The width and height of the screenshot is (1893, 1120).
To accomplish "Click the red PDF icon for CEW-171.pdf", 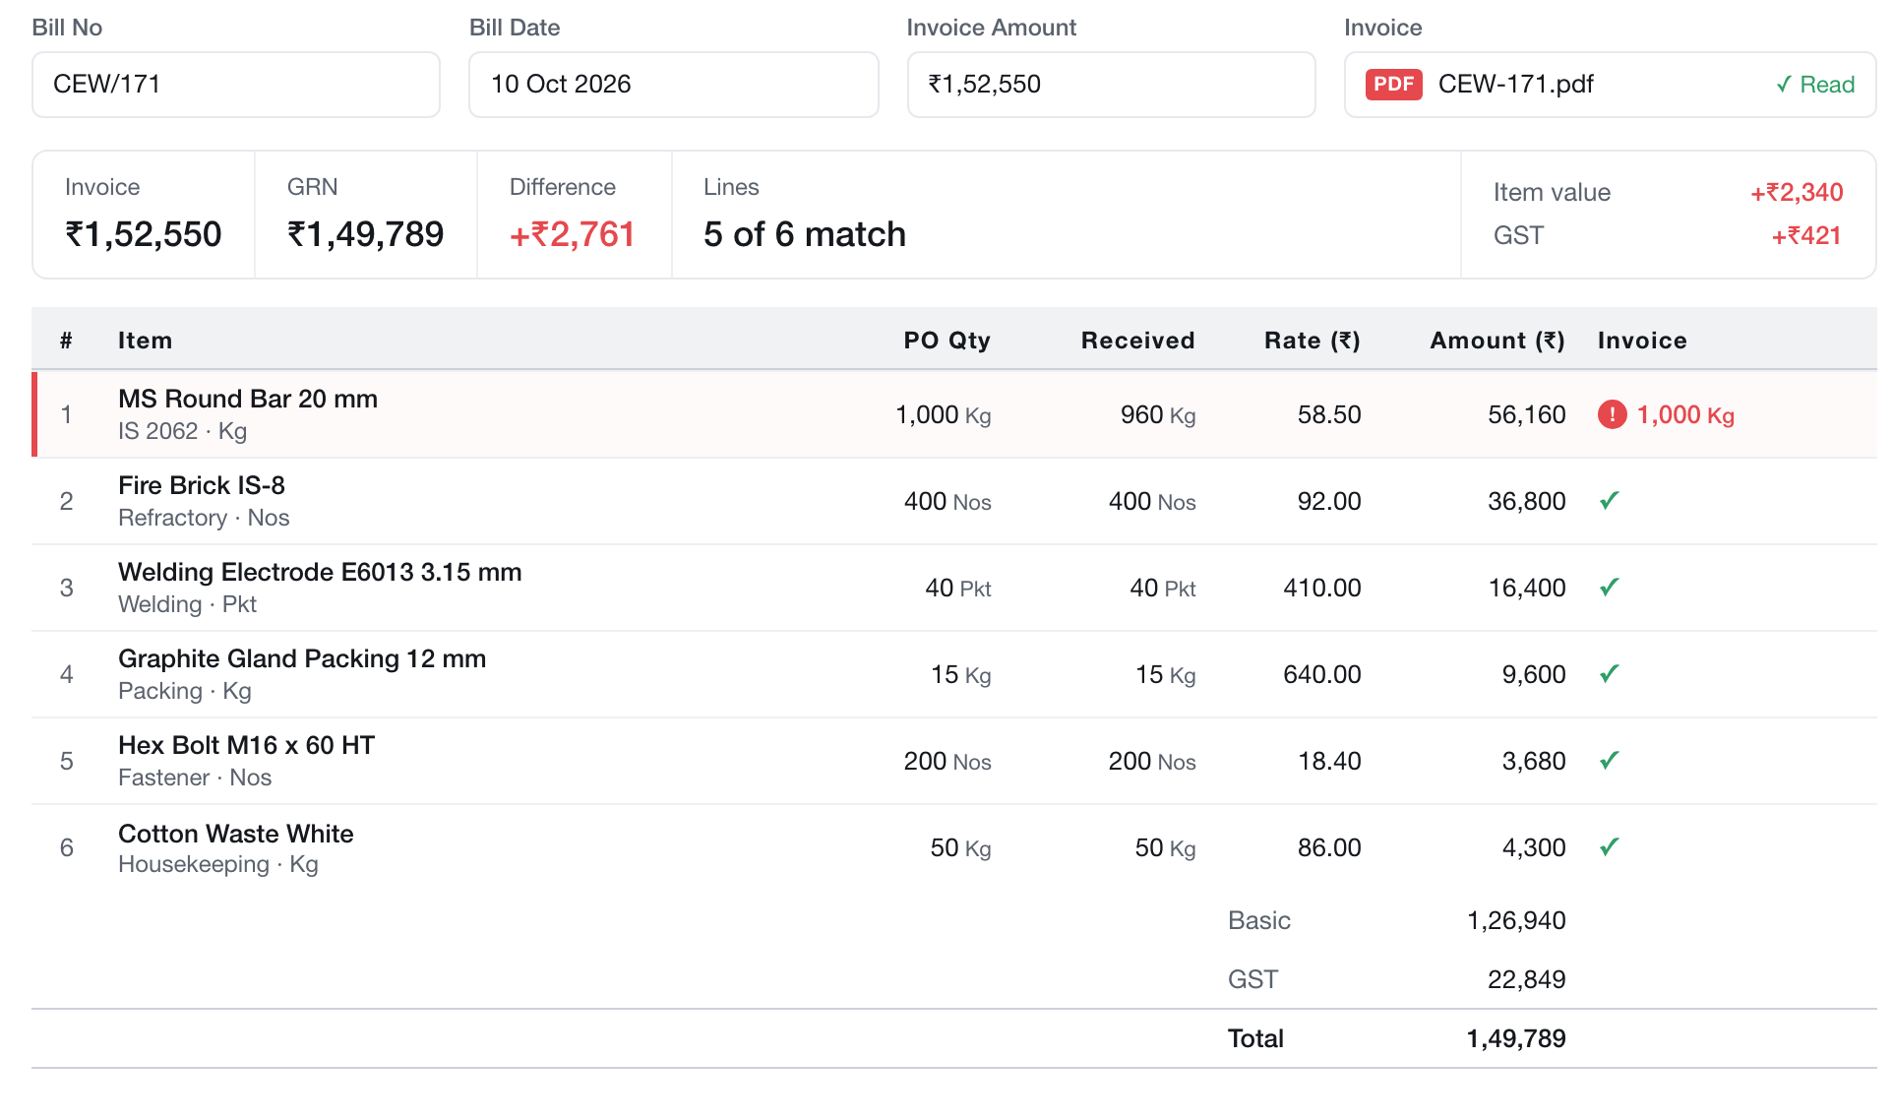I will click(x=1393, y=85).
